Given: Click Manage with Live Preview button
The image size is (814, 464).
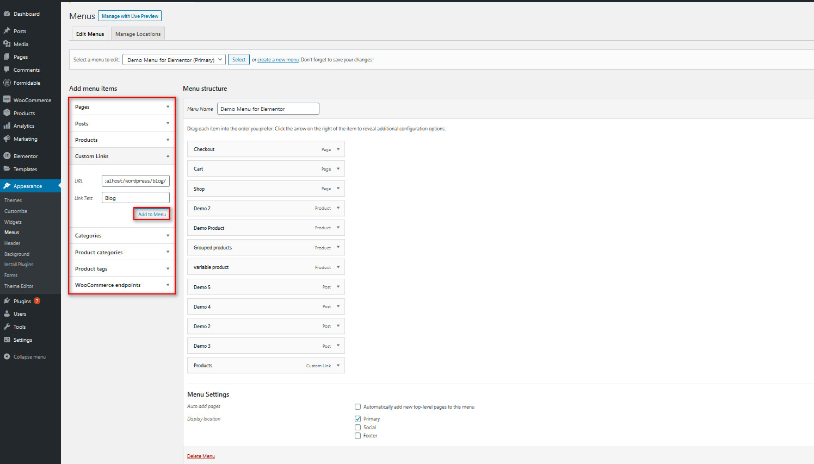Looking at the screenshot, I should click(130, 16).
